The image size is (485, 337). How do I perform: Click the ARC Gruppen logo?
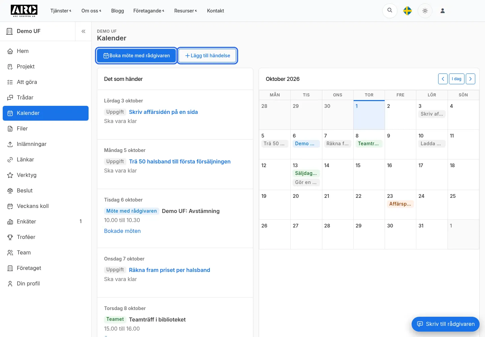[24, 11]
